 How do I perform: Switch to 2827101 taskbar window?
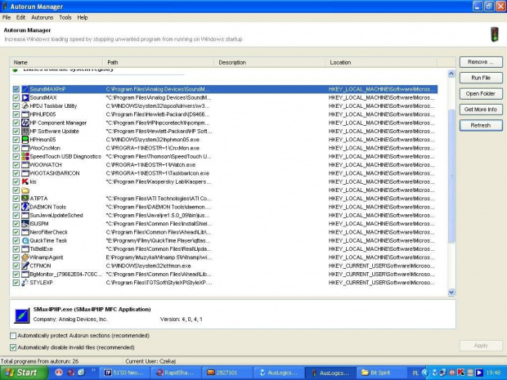coord(228,373)
